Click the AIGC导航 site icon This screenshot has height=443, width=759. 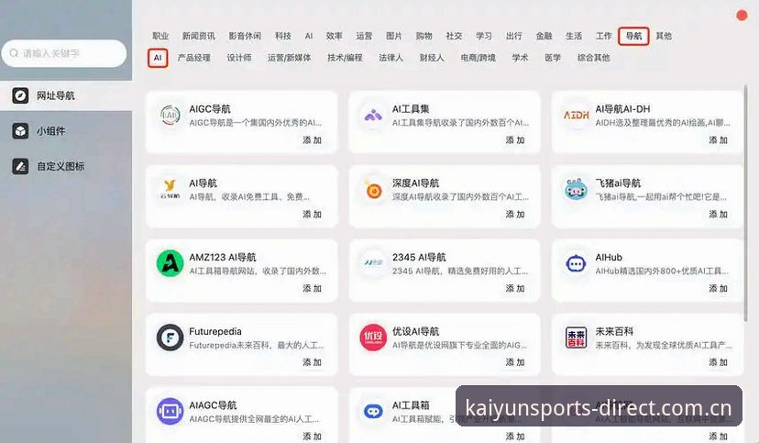[170, 116]
